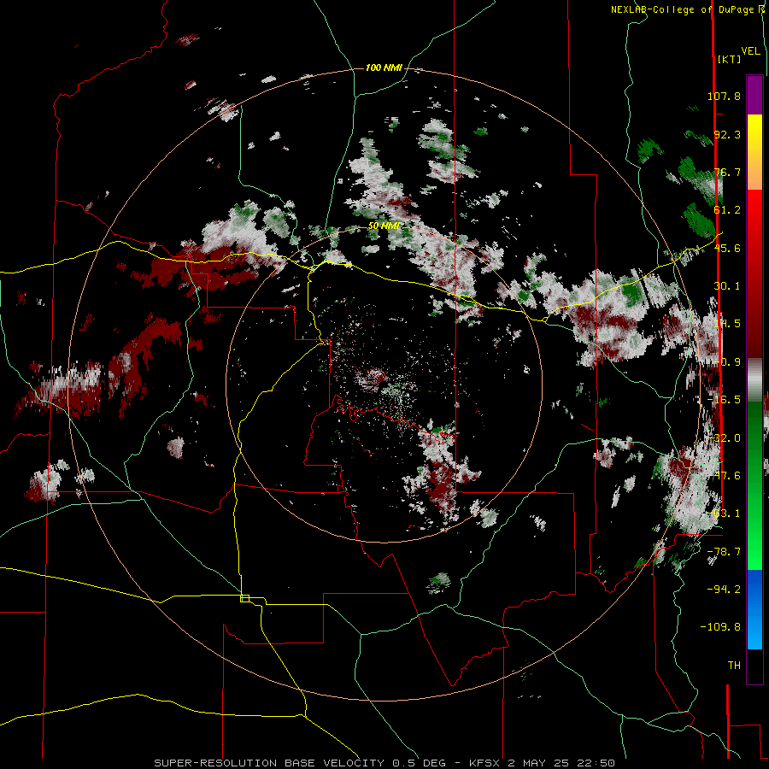The width and height of the screenshot is (769, 769).
Task: Select the -47.6 velocity scale value
Action: tap(724, 476)
